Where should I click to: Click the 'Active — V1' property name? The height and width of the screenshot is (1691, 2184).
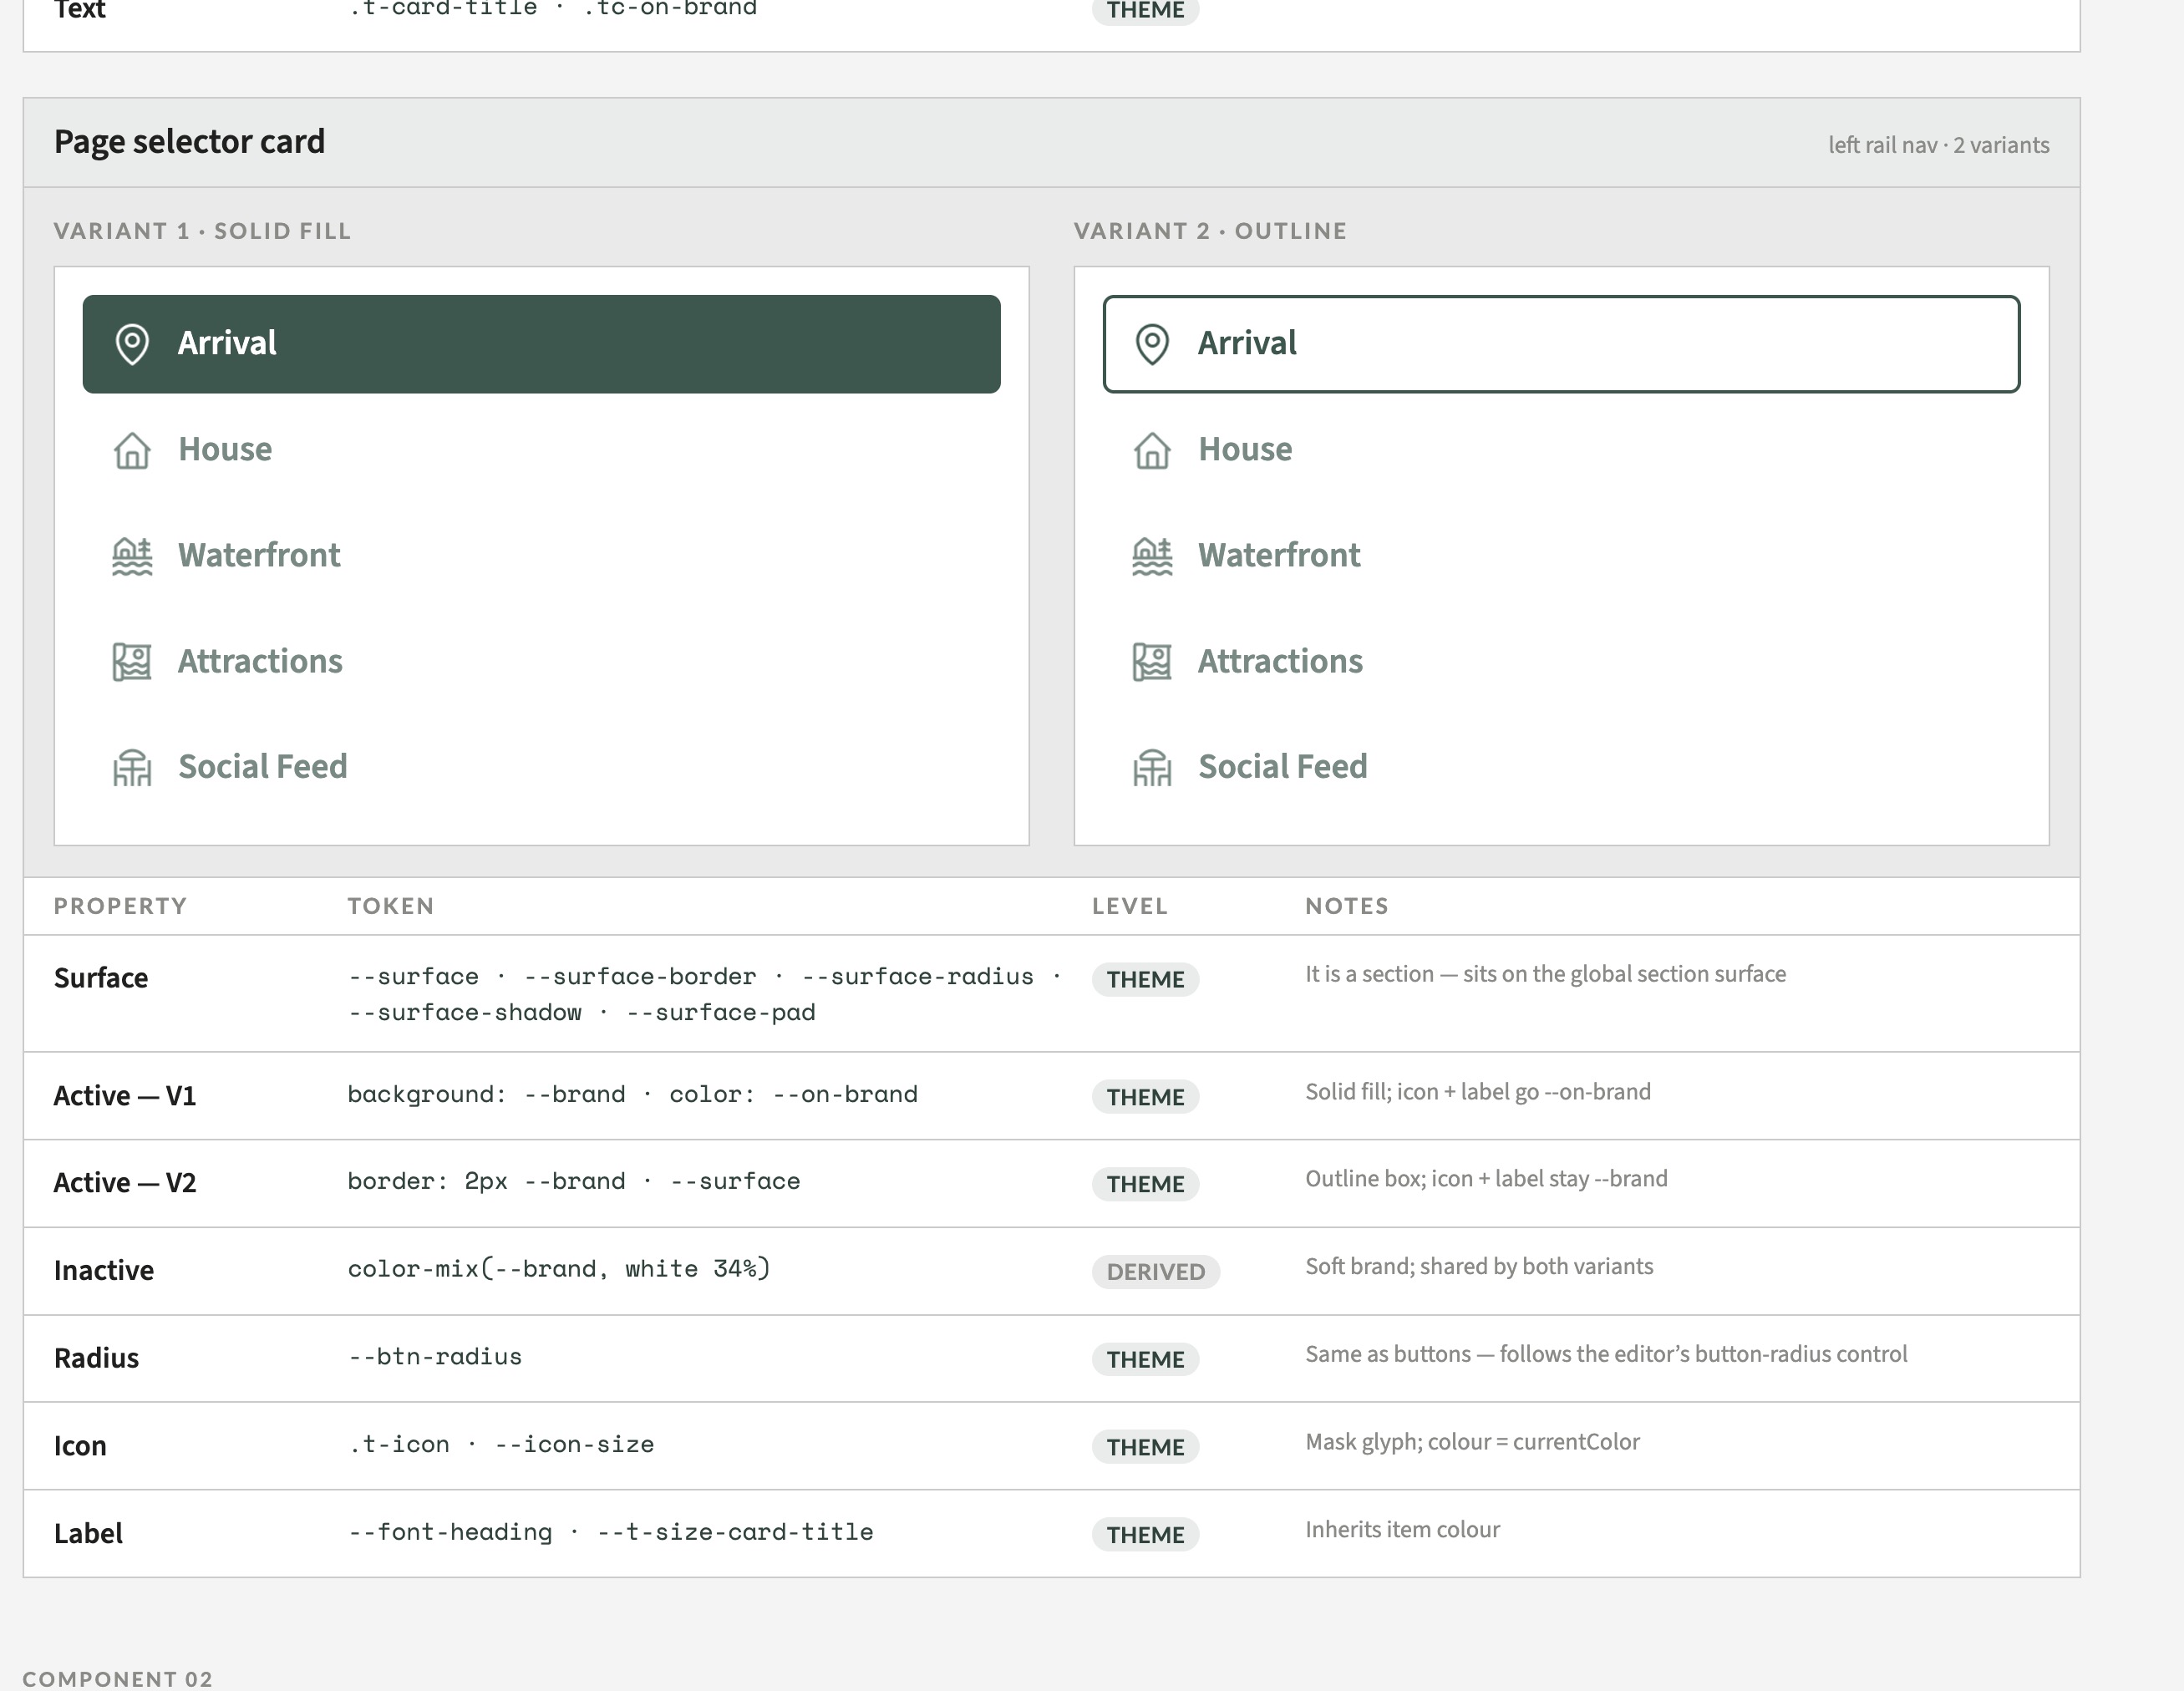point(125,1096)
